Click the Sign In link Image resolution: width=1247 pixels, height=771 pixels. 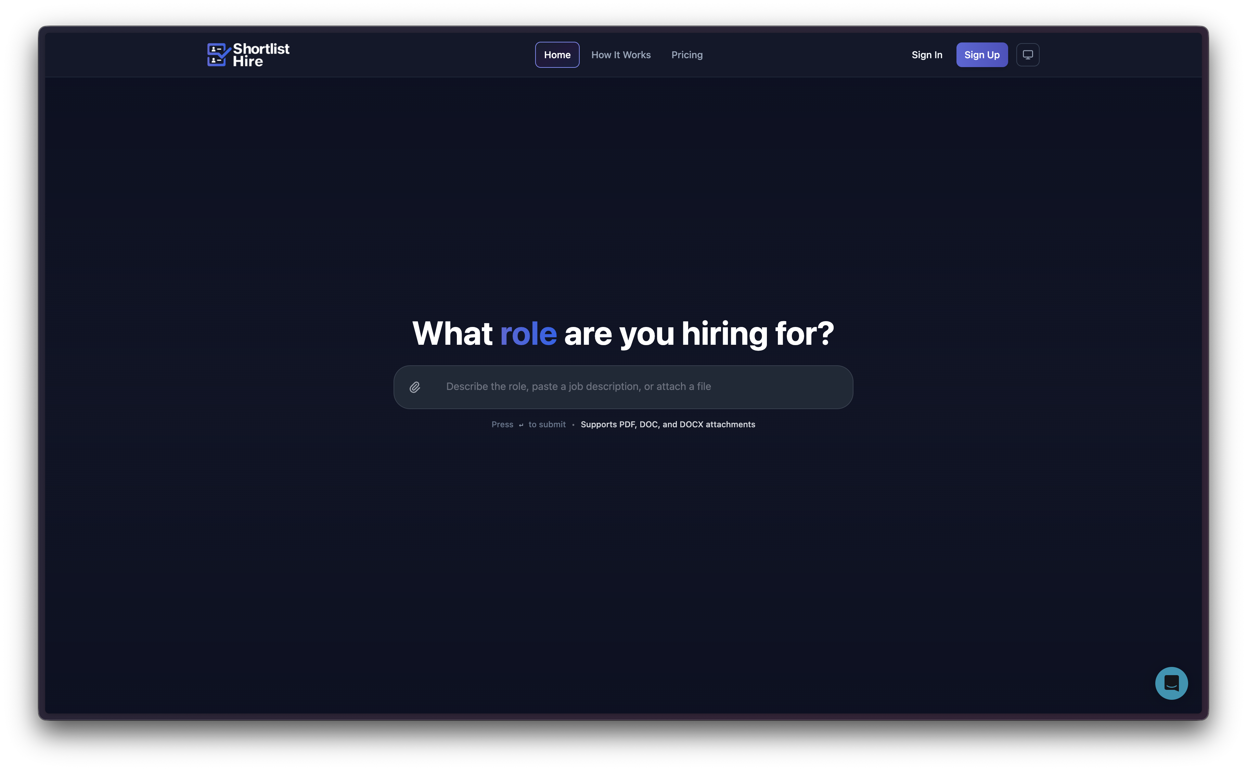point(926,54)
